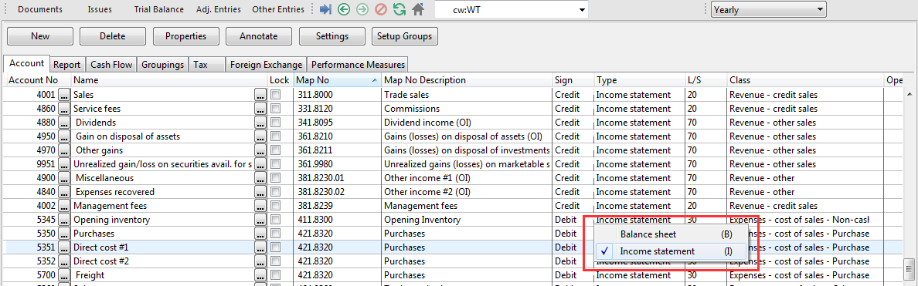Click the Delete button
918x286 pixels.
click(x=113, y=36)
